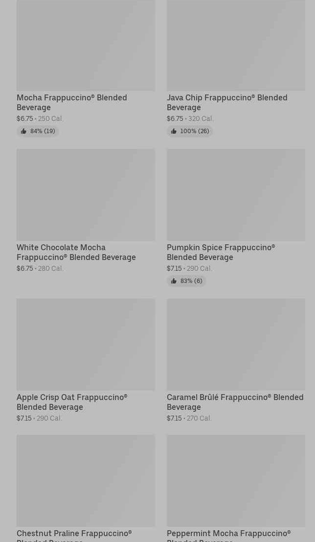This screenshot has height=542, width=315.
Task: Select Pumpkin Spice Frappuccino Blended Beverage title
Action: (221, 252)
